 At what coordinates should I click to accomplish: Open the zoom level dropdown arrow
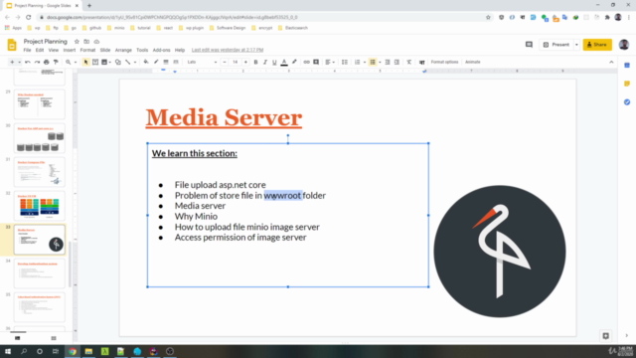click(76, 62)
